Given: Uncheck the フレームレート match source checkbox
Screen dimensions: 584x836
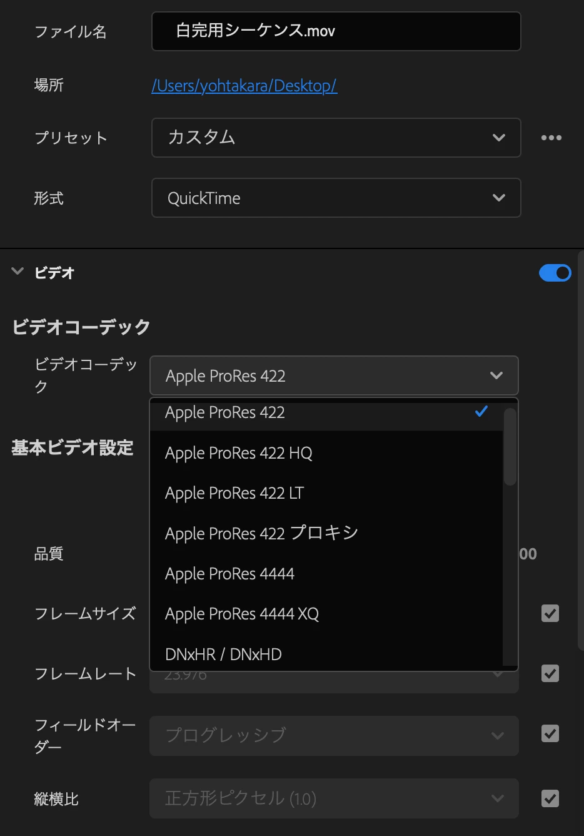Looking at the screenshot, I should (550, 673).
